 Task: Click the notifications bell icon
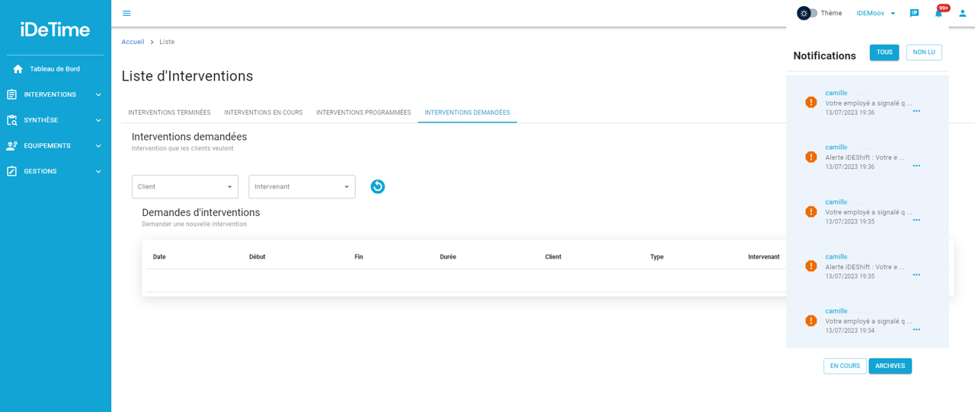[938, 13]
